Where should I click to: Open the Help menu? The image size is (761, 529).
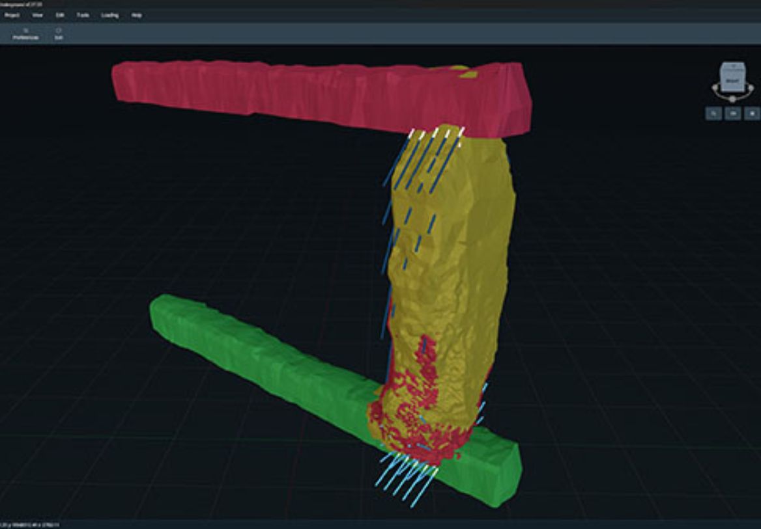click(137, 15)
